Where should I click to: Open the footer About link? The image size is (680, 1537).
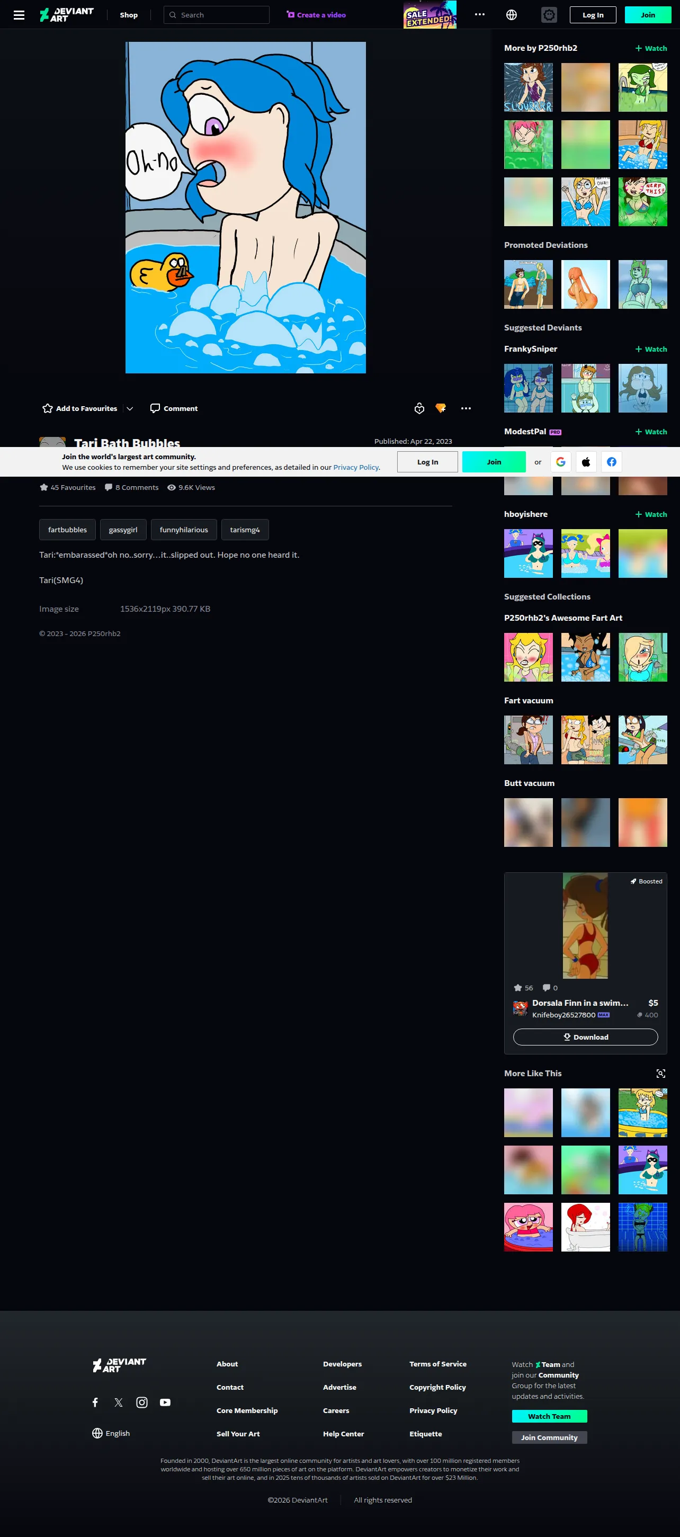coord(227,1364)
